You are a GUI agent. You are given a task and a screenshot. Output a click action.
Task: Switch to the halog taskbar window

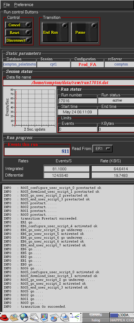coord(96,320)
